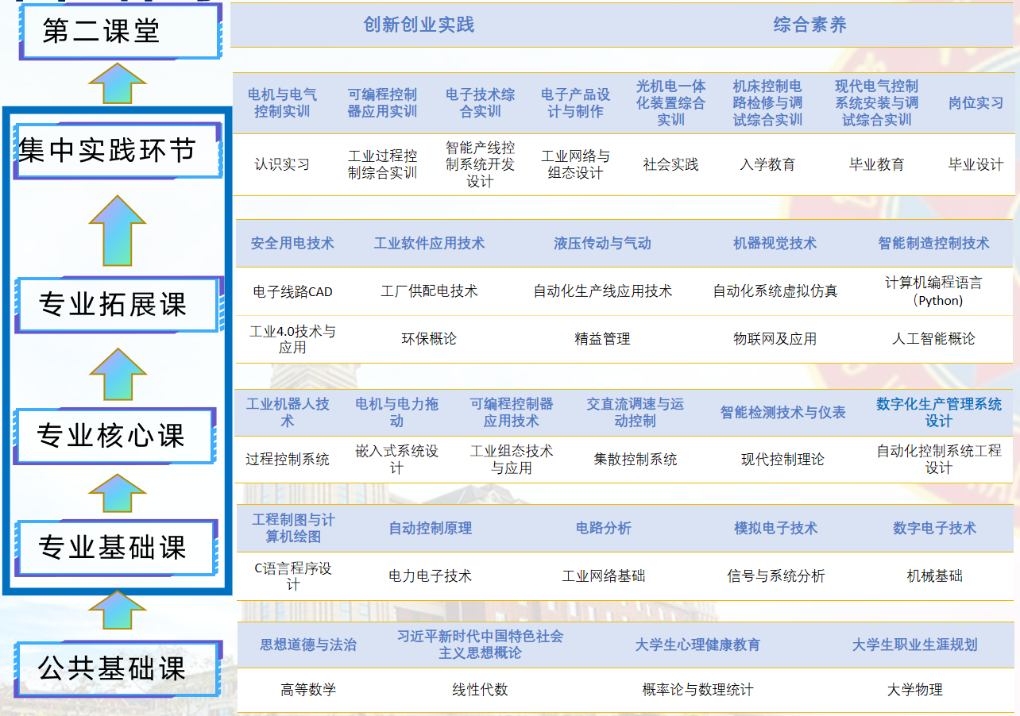Open the 专业拓展课 category box
The image size is (1020, 716).
[118, 305]
